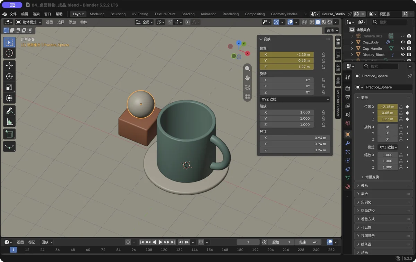Switch to the Shading workspace tab
The height and width of the screenshot is (262, 416).
pyautogui.click(x=188, y=14)
